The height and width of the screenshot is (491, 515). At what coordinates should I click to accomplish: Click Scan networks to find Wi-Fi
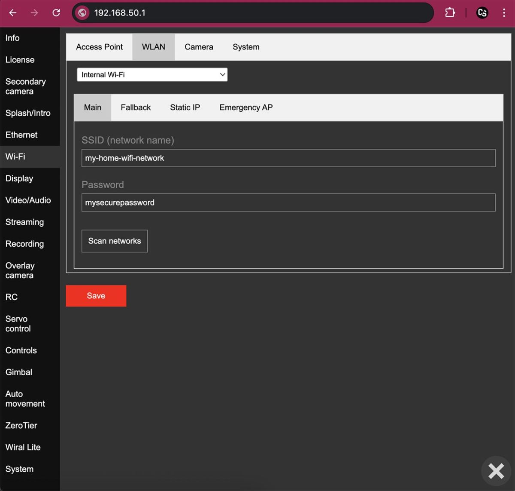click(x=114, y=241)
